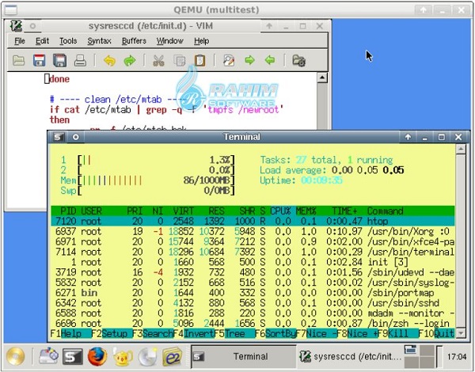Open the Buffers menu
The image size is (475, 372).
point(134,40)
